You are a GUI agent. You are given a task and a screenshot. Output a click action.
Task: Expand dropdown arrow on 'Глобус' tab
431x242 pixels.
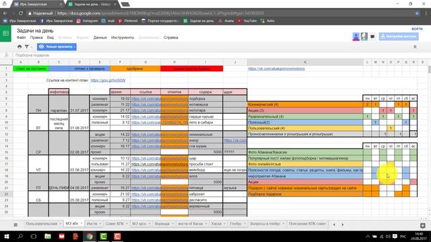(244, 224)
